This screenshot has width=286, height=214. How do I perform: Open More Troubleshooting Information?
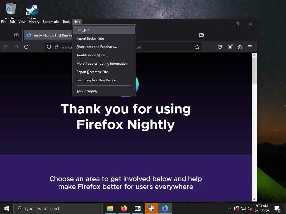[104, 63]
